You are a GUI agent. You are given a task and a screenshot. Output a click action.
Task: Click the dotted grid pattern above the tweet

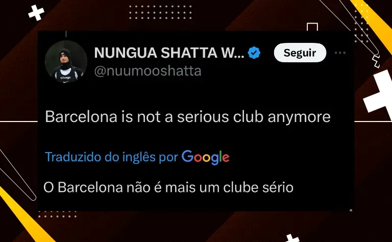tap(160, 12)
